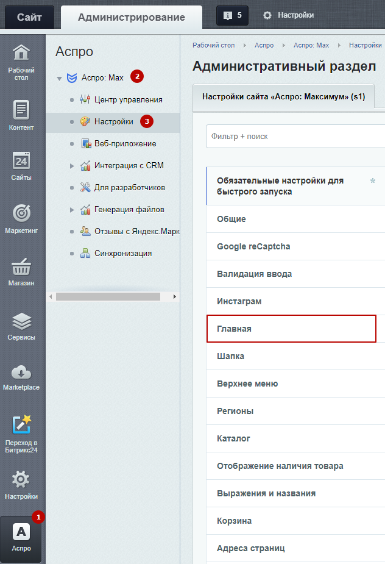The height and width of the screenshot is (564, 385).
Task: Open the Верхнее меню section
Action: 295,384
